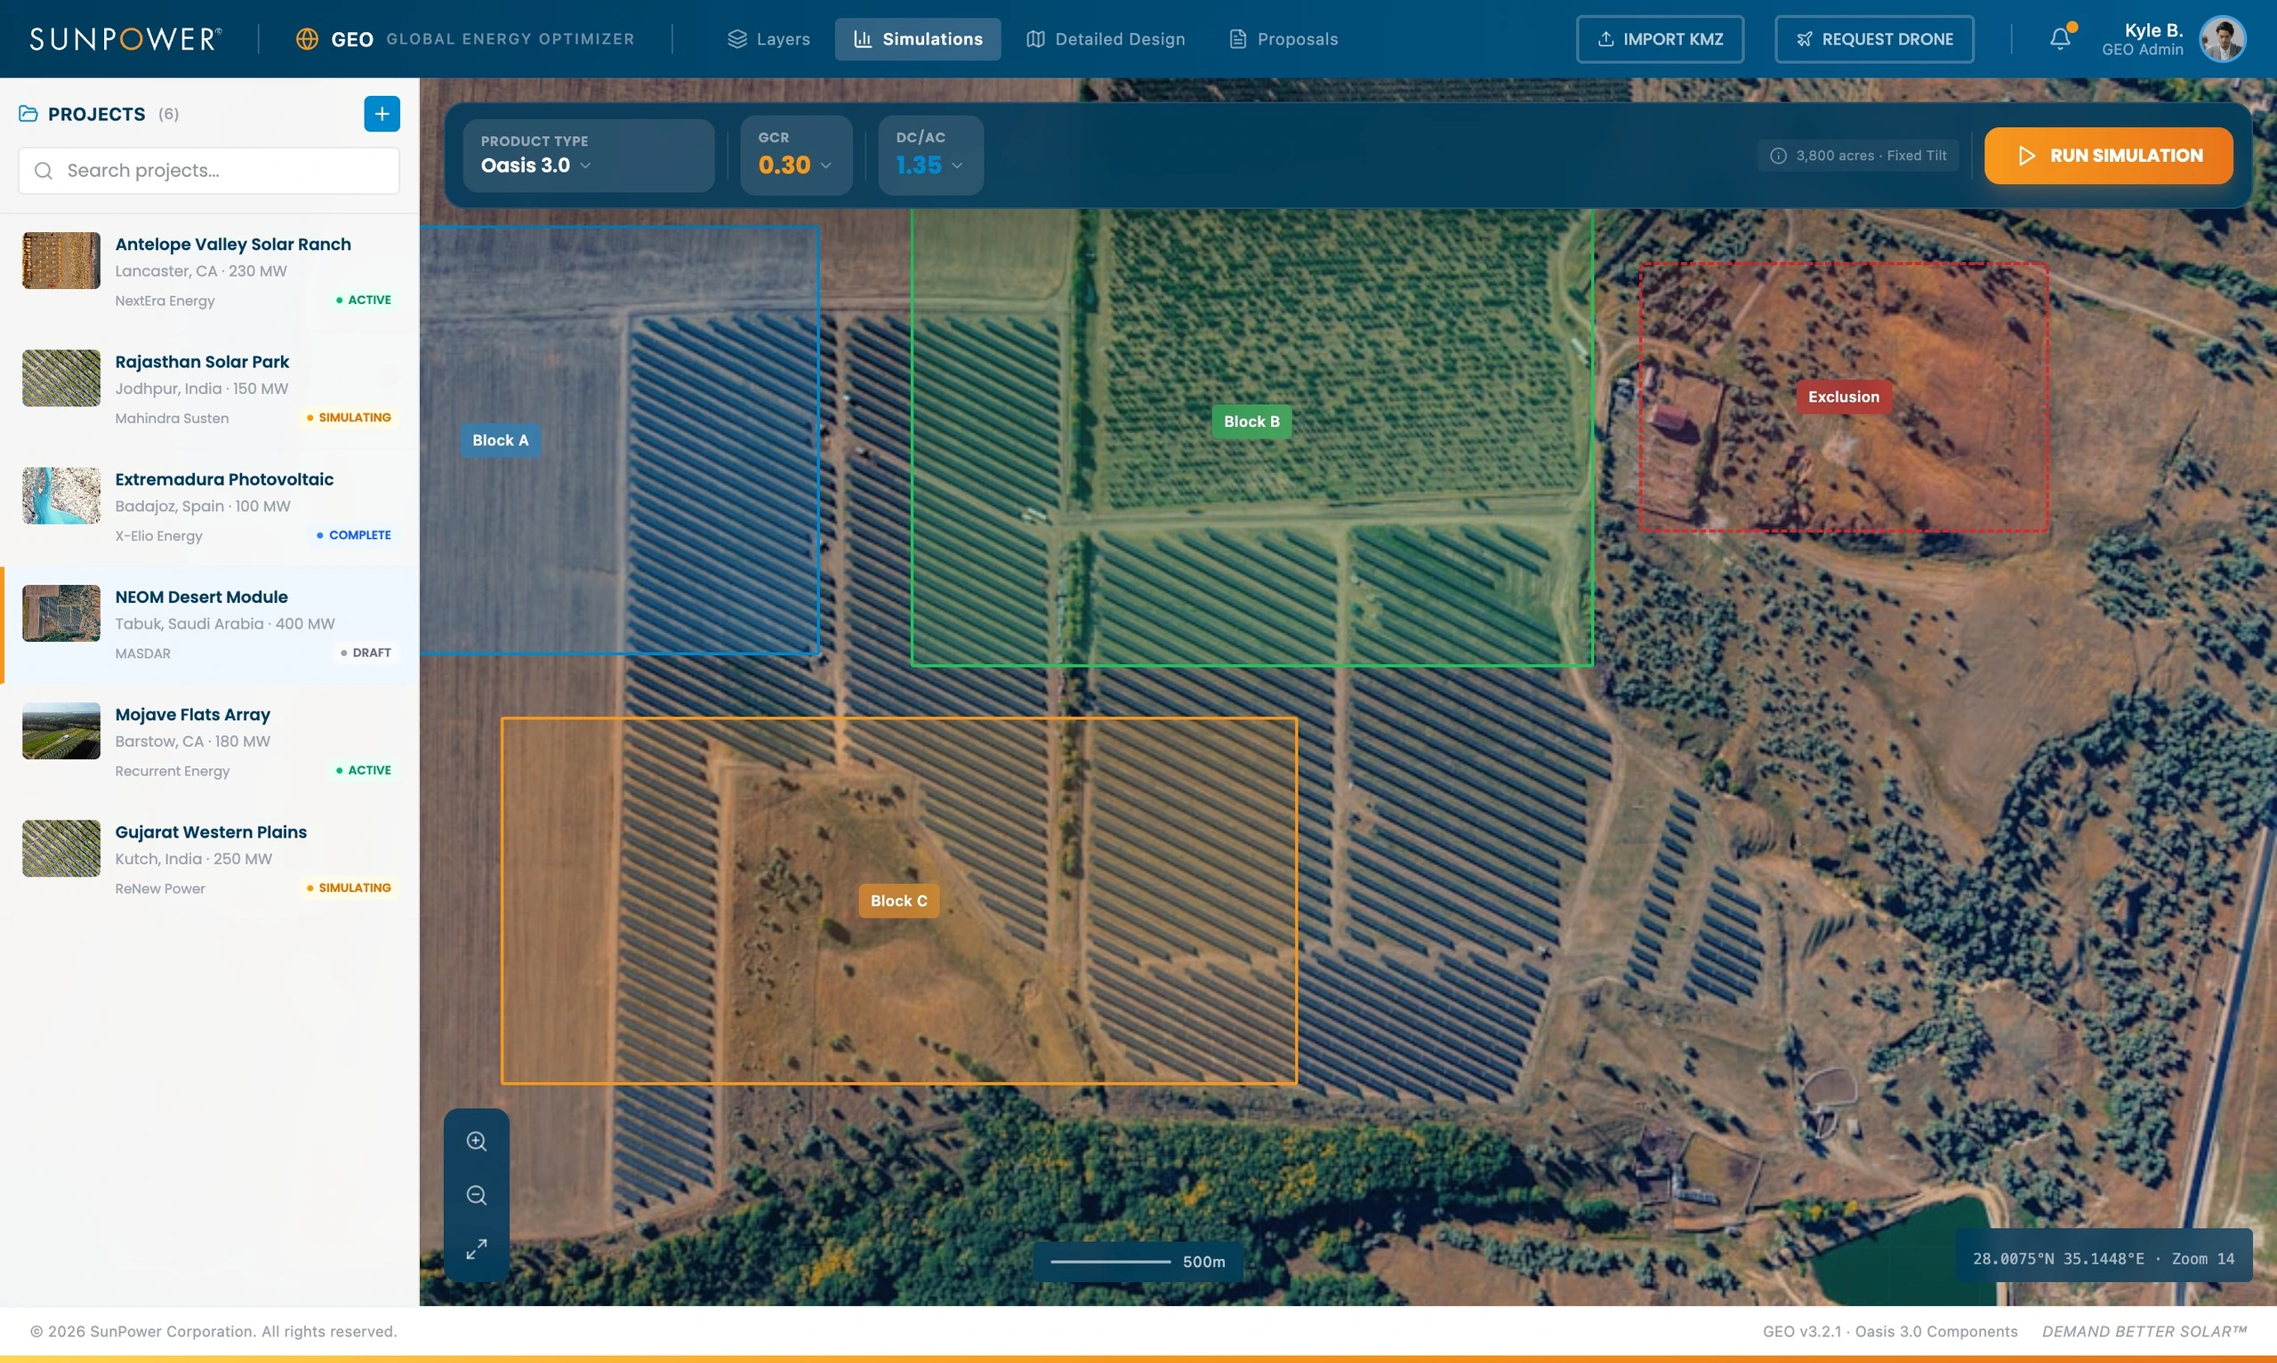
Task: Click Mojave Flats Array thumbnail
Action: tap(61, 731)
